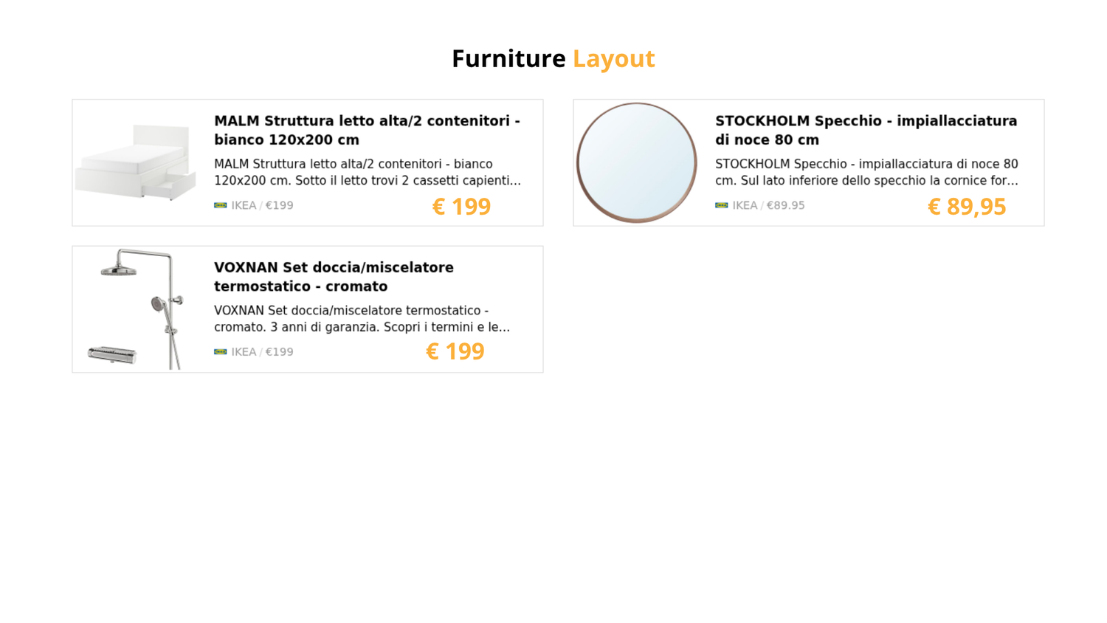Click the IKEA logo in the VOXNAN card
This screenshot has width=1107, height=623.
click(x=220, y=351)
